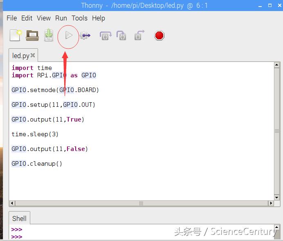Open the Run menu
The image size is (283, 241).
point(61,18)
